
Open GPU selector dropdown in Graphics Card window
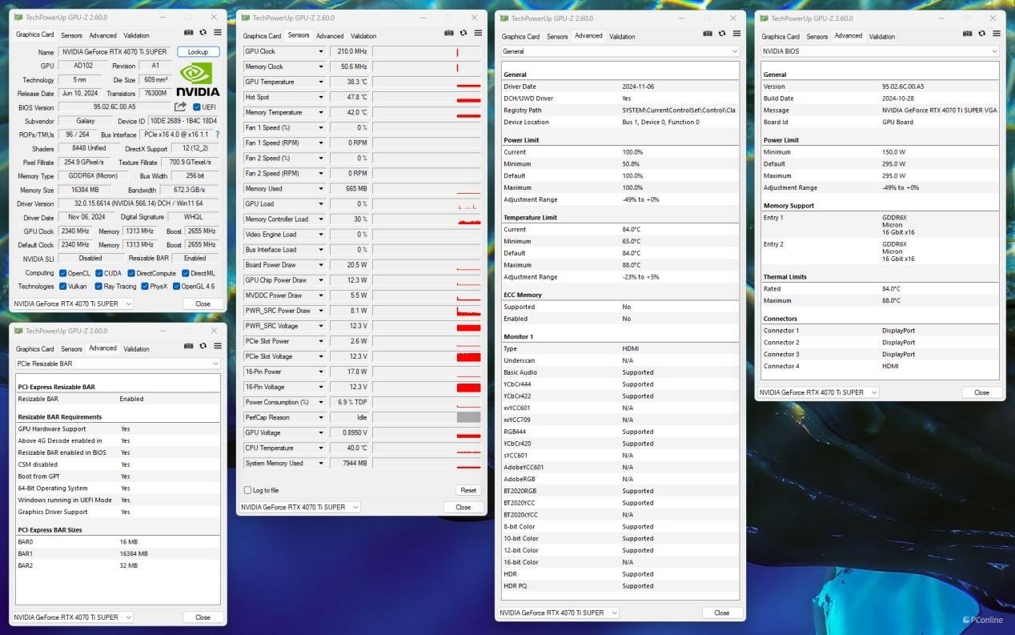coord(72,303)
